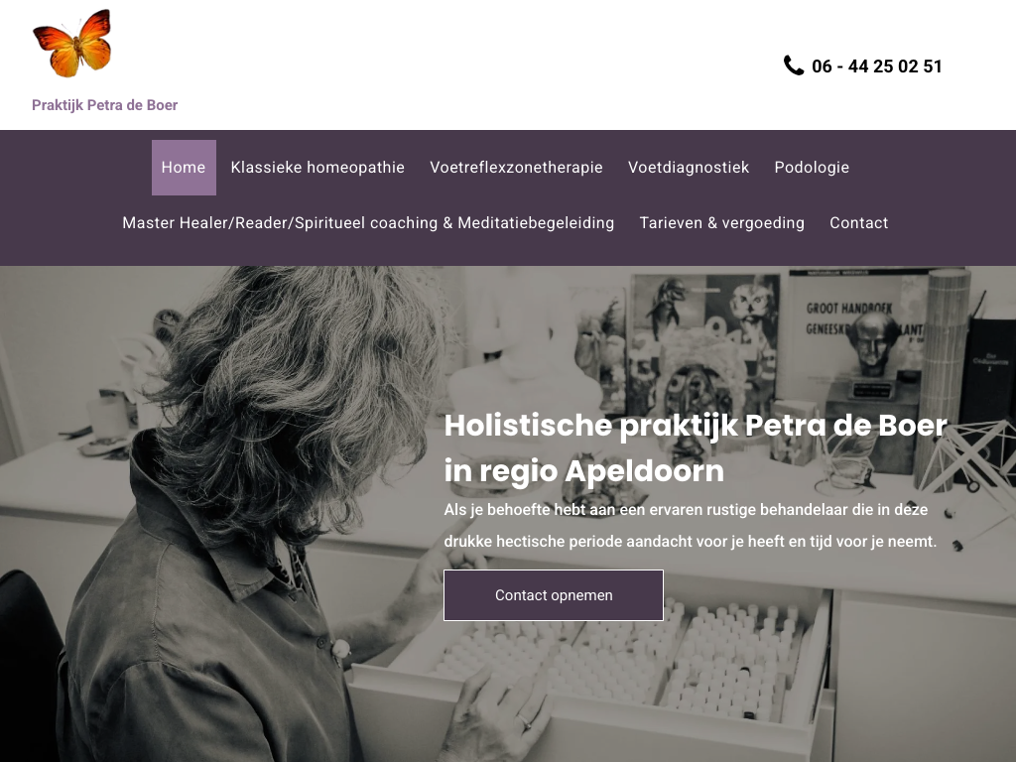
Task: Open Master Healer/Reader/Spiritueel coaching menu item
Action: pos(368,223)
